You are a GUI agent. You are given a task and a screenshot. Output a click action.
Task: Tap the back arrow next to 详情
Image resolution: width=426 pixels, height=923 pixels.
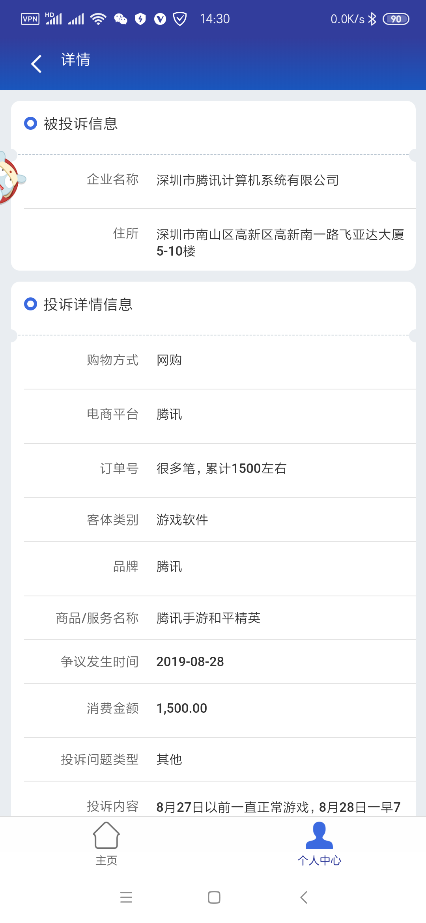coord(36,64)
